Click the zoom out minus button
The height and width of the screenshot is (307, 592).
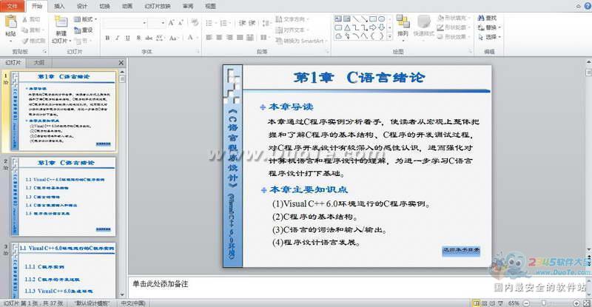(x=526, y=303)
